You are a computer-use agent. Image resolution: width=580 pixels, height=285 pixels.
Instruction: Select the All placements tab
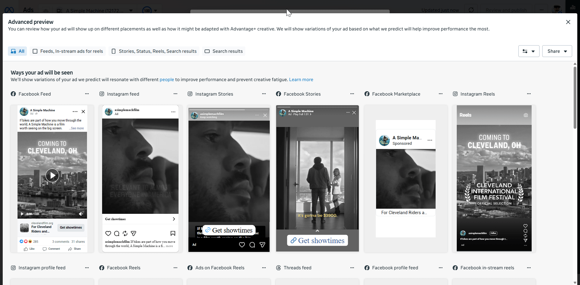pos(18,51)
